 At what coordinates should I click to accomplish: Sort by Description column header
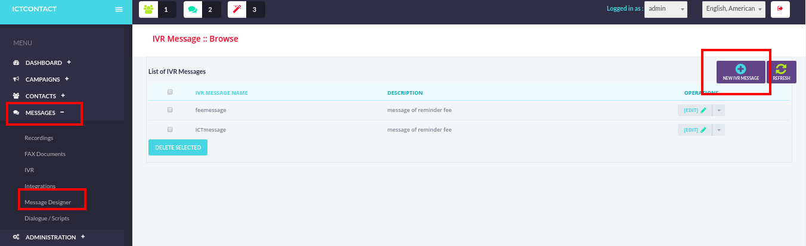(x=405, y=93)
